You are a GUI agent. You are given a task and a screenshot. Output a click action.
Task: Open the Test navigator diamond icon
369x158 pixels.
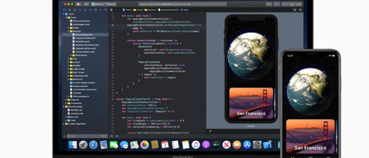coord(90,10)
